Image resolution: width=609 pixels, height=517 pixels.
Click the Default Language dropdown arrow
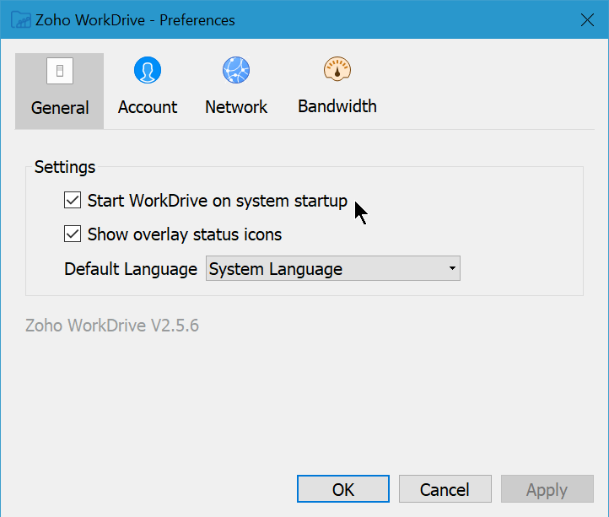coord(453,270)
